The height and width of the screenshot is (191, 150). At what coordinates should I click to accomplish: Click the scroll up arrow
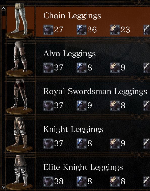pos(4,8)
